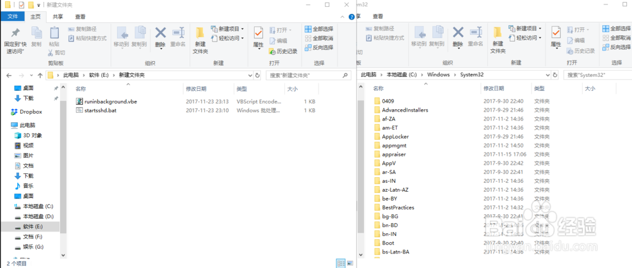This screenshot has height=268, width=632.
Task: Click the search box in left window
Action: [308, 75]
